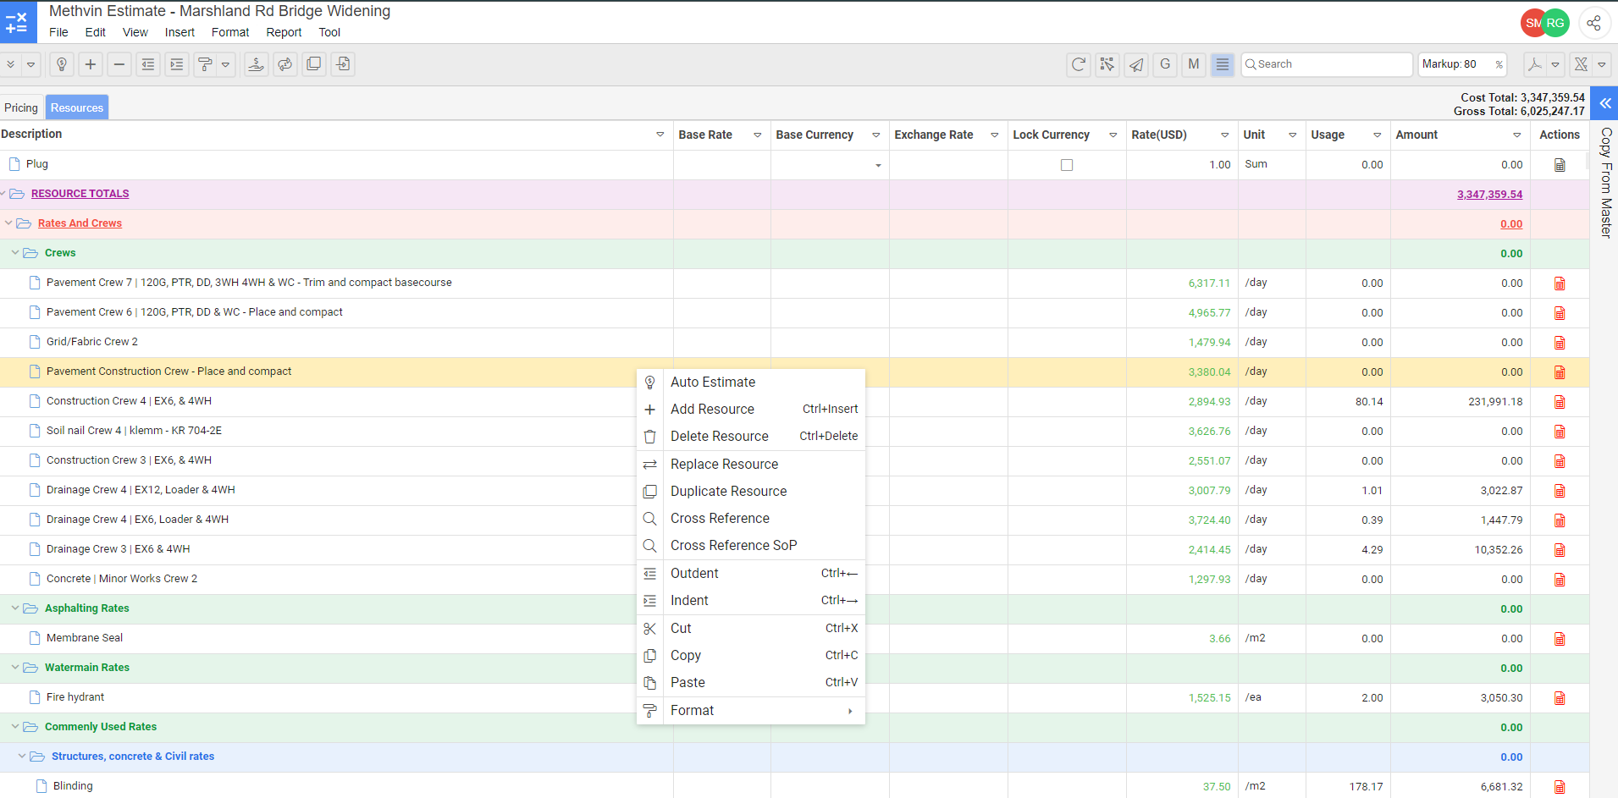Collapse the Crews folder
This screenshot has width=1618, height=798.
click(15, 253)
